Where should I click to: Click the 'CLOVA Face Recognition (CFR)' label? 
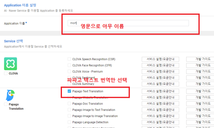pyautogui.click(x=92, y=65)
